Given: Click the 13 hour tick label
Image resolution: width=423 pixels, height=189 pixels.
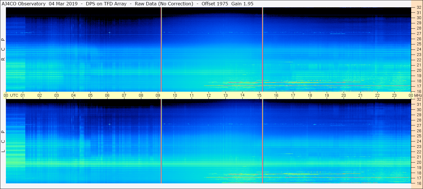Looking at the screenshot, I should click(x=225, y=95).
